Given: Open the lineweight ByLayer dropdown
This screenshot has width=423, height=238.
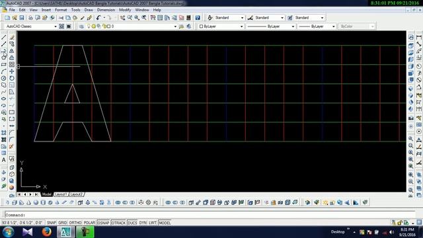Looking at the screenshot, I should click(x=333, y=26).
